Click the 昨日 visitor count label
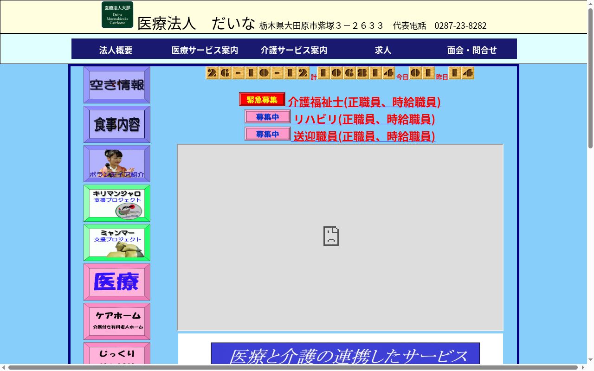This screenshot has width=594, height=371. pyautogui.click(x=442, y=77)
